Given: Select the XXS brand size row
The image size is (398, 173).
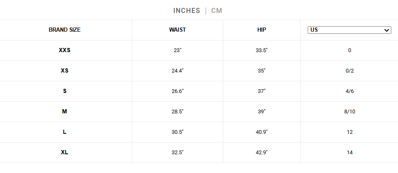Looking at the screenshot, I should [x=64, y=50].
